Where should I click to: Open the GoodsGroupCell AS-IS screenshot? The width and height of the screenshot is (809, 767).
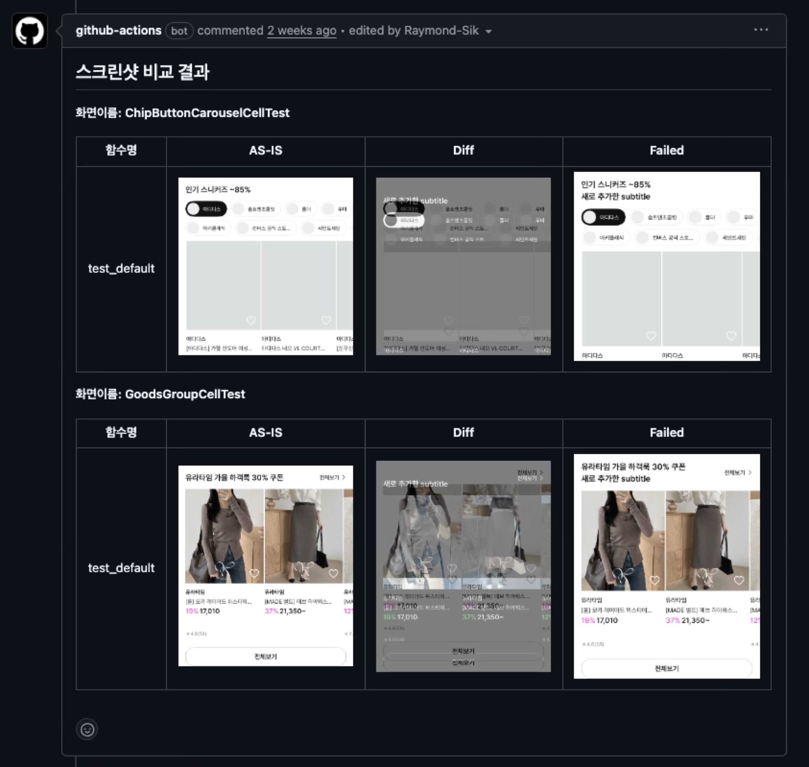266,566
